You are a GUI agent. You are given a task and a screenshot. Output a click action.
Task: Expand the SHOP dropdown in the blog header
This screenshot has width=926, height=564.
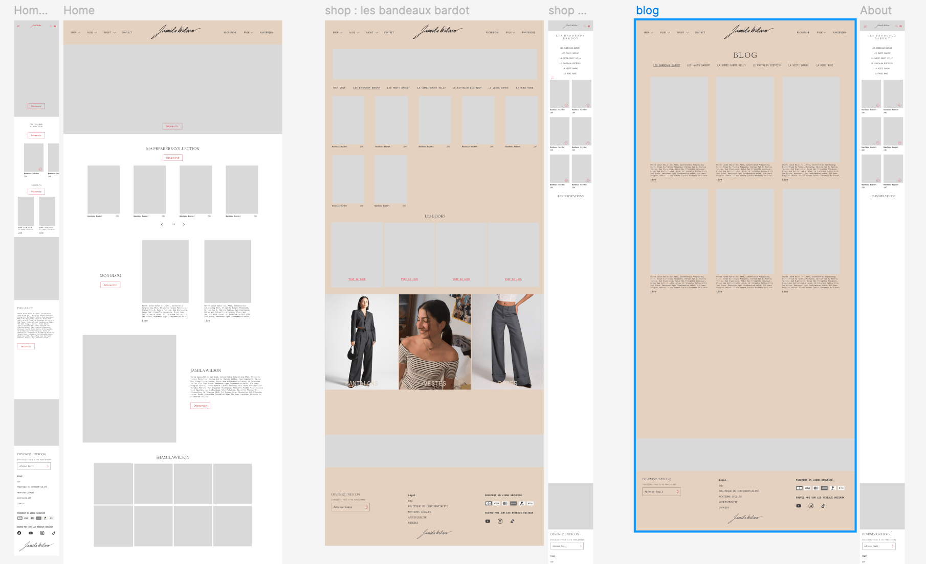(648, 33)
